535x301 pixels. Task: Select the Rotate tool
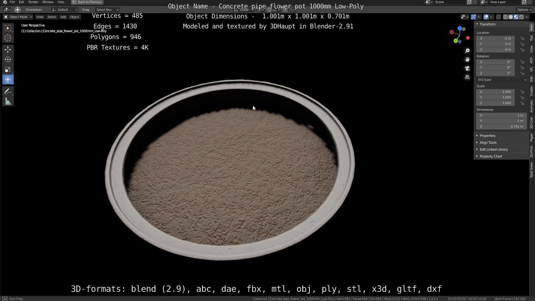[x=8, y=60]
